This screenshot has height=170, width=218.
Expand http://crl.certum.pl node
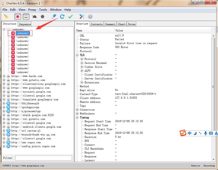pyautogui.click(x=4, y=131)
